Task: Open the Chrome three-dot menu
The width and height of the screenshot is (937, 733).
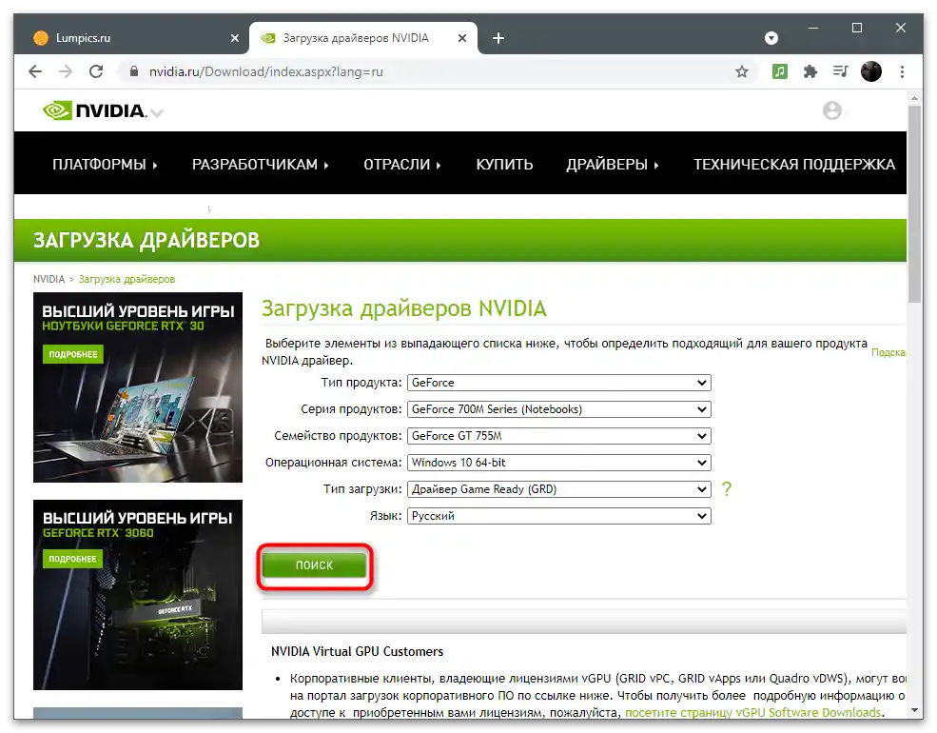Action: pos(903,71)
